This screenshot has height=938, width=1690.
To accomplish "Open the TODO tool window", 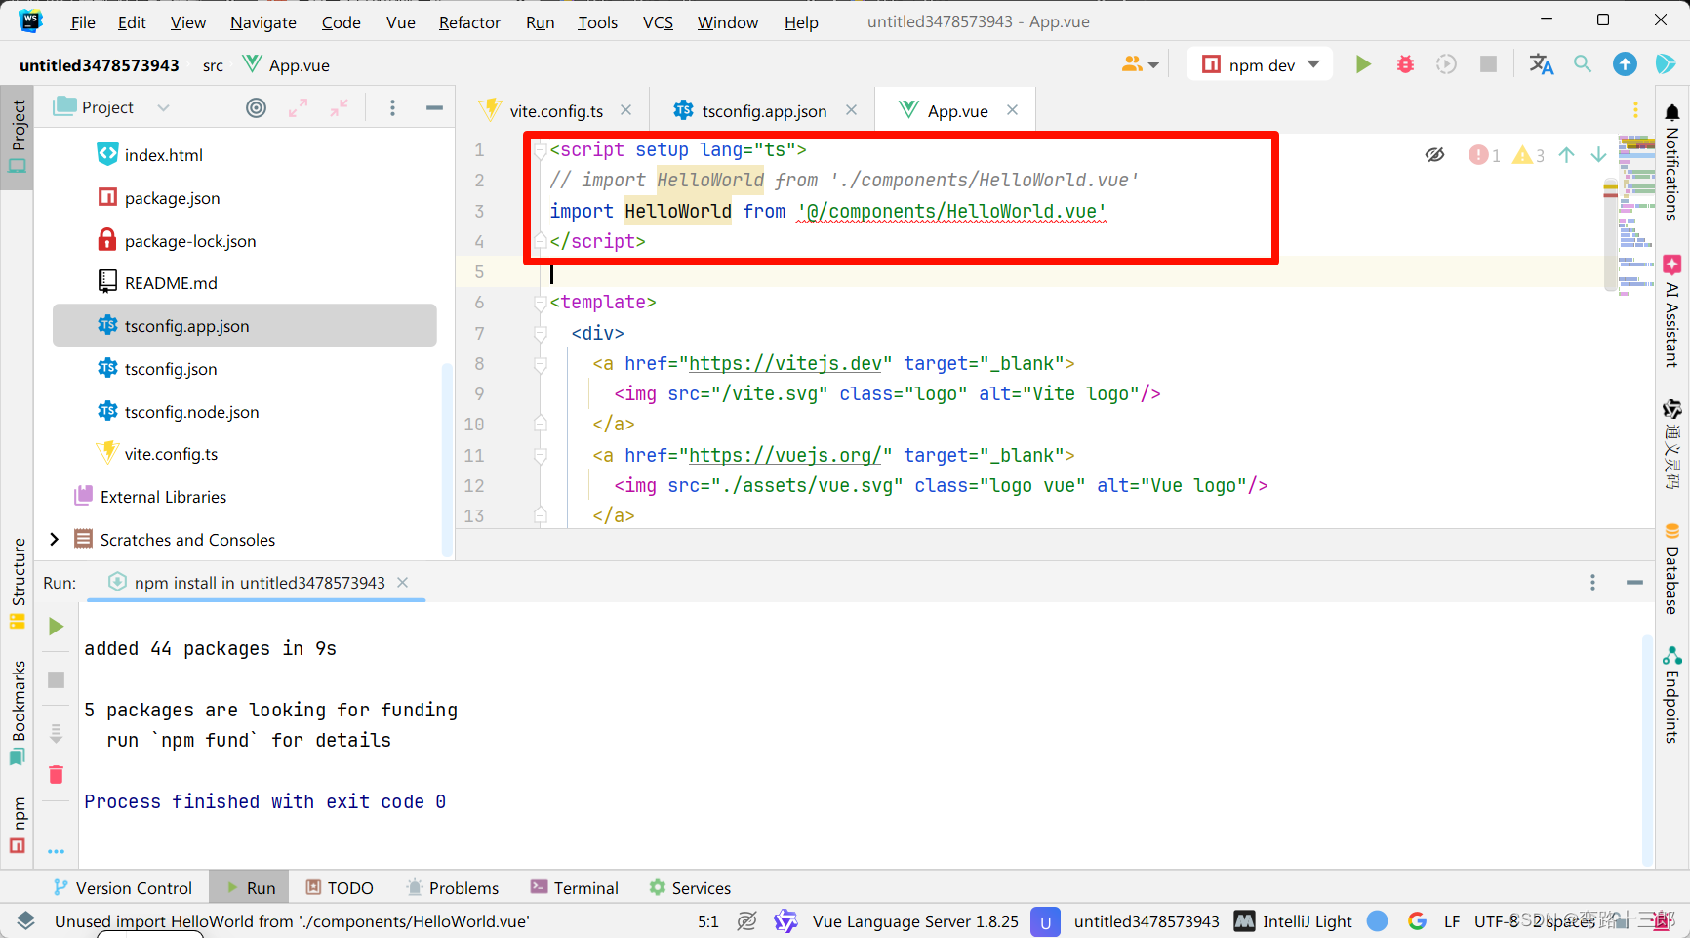I will pos(340,888).
